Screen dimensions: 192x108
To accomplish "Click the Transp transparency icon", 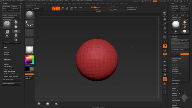I will pos(165,84).
